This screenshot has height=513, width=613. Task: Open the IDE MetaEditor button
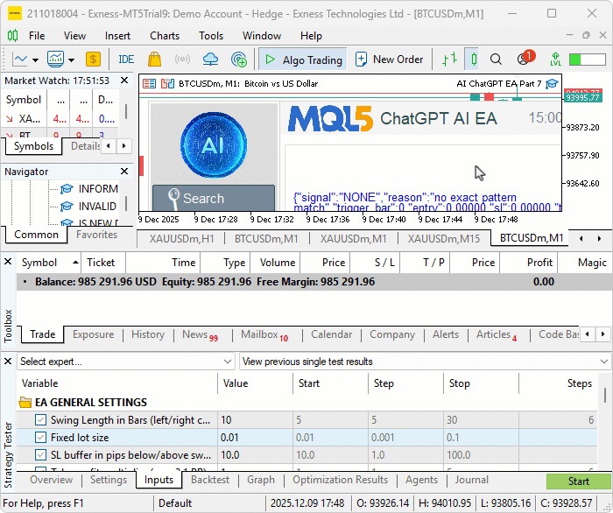pyautogui.click(x=126, y=60)
